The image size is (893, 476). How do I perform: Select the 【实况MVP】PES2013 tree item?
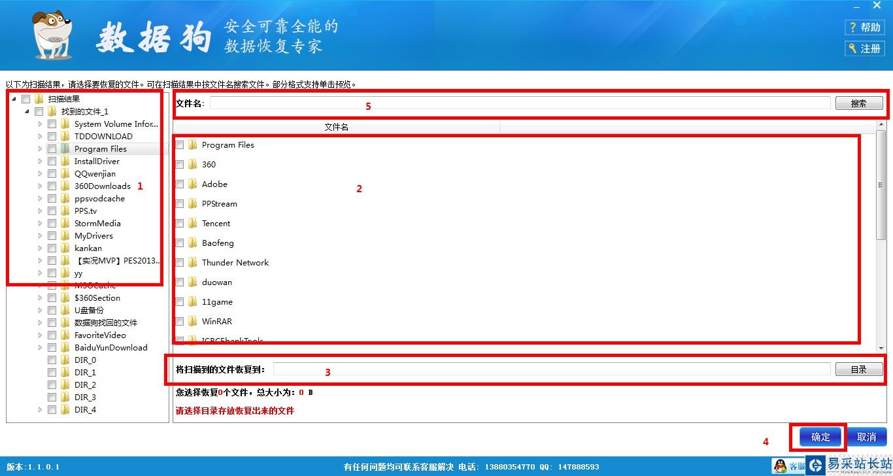point(118,261)
